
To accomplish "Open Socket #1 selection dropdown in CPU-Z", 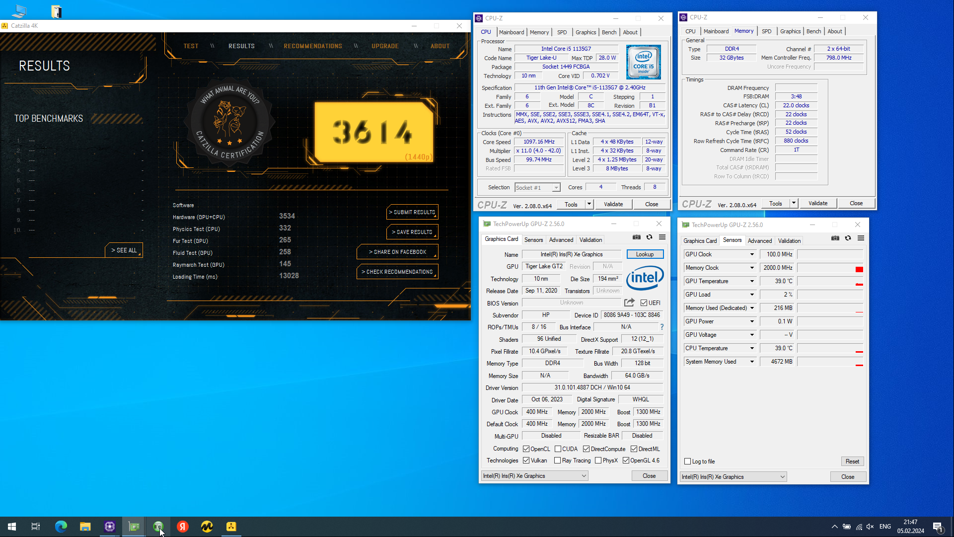I will (537, 187).
